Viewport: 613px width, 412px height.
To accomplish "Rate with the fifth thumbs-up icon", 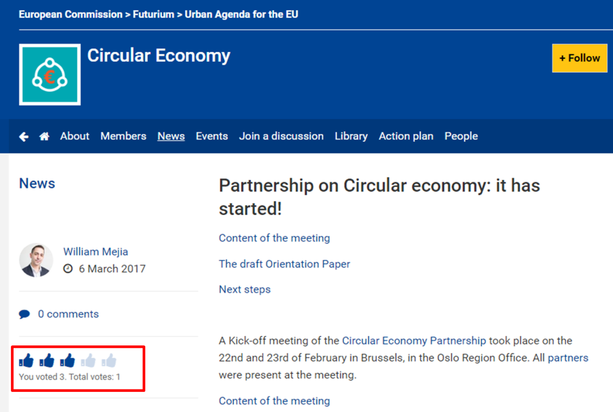I will (109, 360).
